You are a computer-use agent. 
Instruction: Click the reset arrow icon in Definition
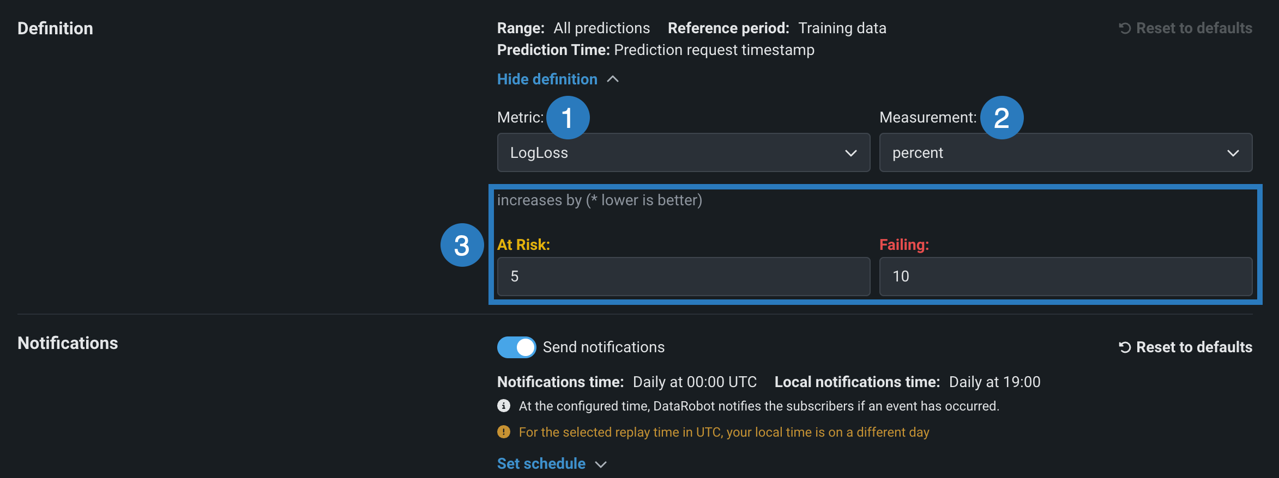(1125, 28)
